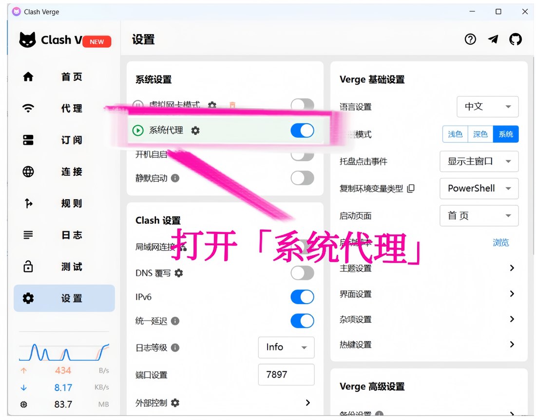Open external controller gear settings

click(175, 403)
